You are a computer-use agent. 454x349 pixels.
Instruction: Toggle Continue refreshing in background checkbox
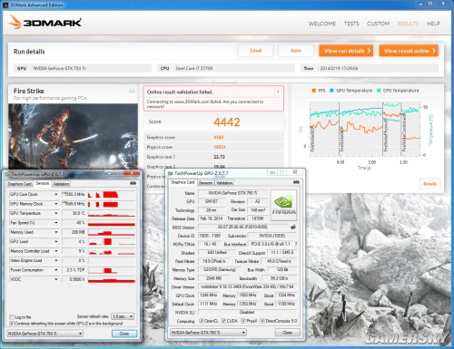pos(12,324)
